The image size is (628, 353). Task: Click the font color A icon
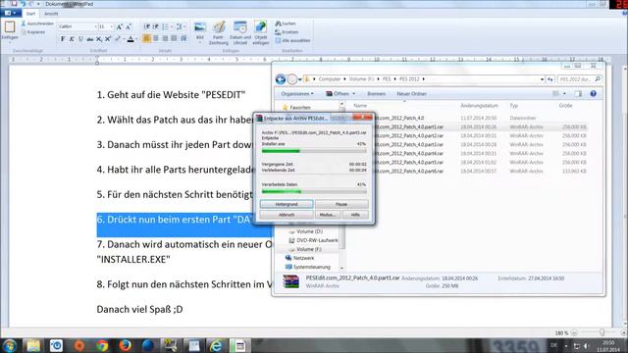click(x=131, y=39)
